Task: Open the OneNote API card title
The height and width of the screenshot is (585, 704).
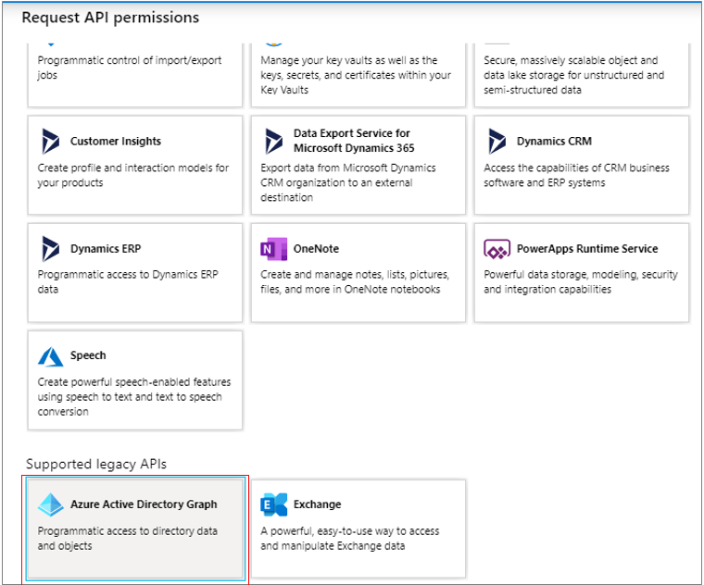Action: point(316,249)
